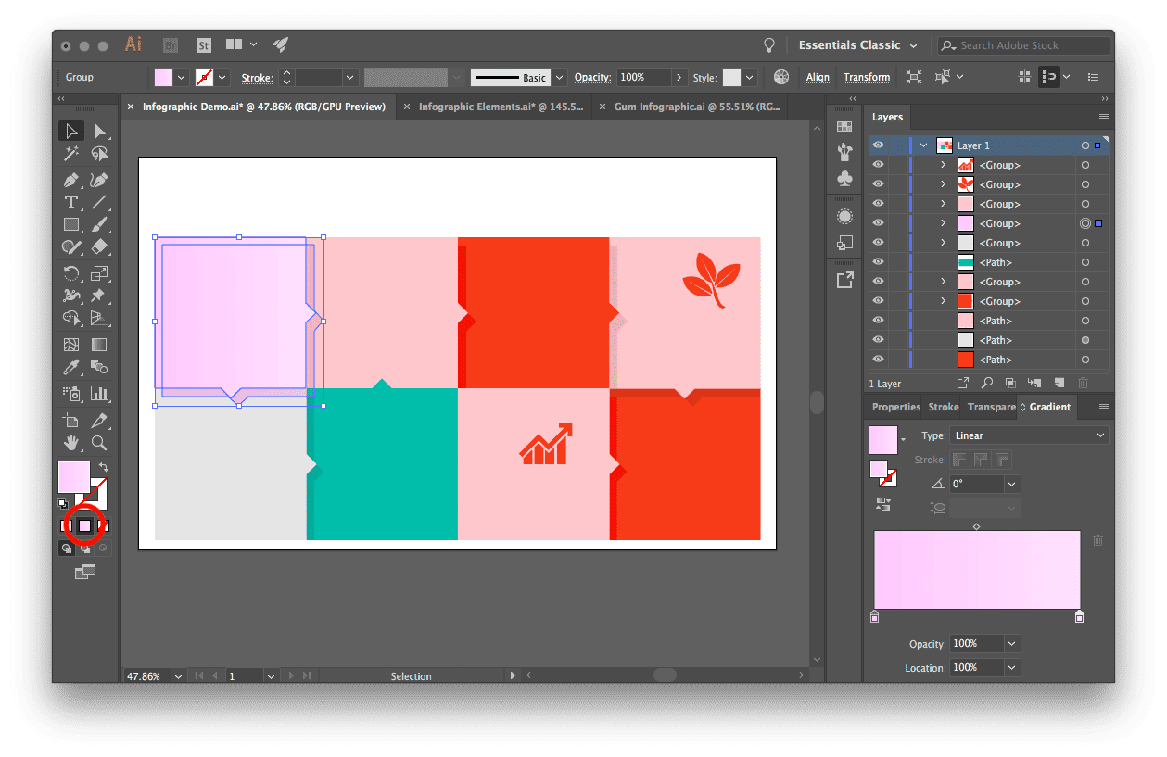
Task: Select right gradient color stop
Action: pos(1079,616)
